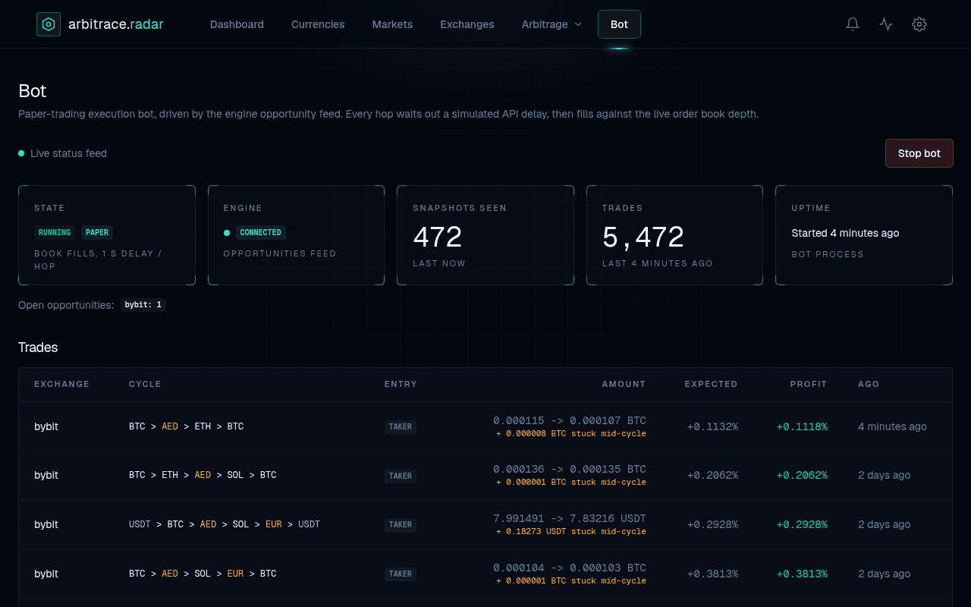This screenshot has width=971, height=607.
Task: Open the notifications bell icon
Action: point(853,24)
